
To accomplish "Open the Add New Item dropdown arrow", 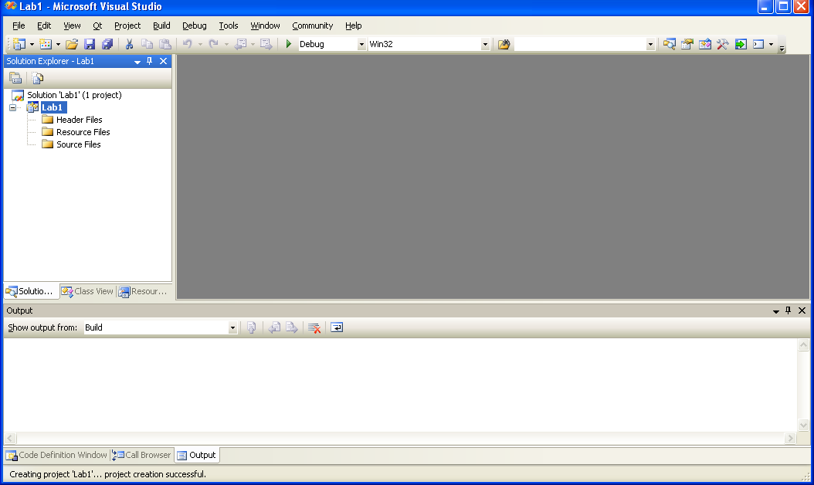I will coord(58,44).
